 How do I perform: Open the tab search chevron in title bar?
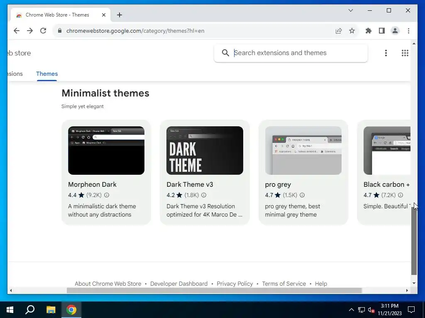tap(351, 10)
